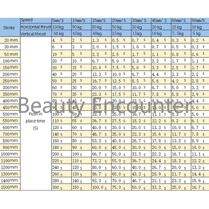
Task: Select the 16.7 s cell in 1500mm row
Action: point(200,187)
